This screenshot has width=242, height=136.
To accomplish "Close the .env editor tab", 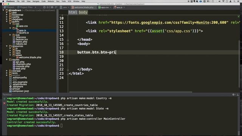I will click(x=69, y=8).
